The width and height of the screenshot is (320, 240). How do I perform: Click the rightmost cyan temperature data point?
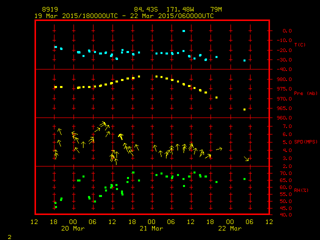click(244, 60)
